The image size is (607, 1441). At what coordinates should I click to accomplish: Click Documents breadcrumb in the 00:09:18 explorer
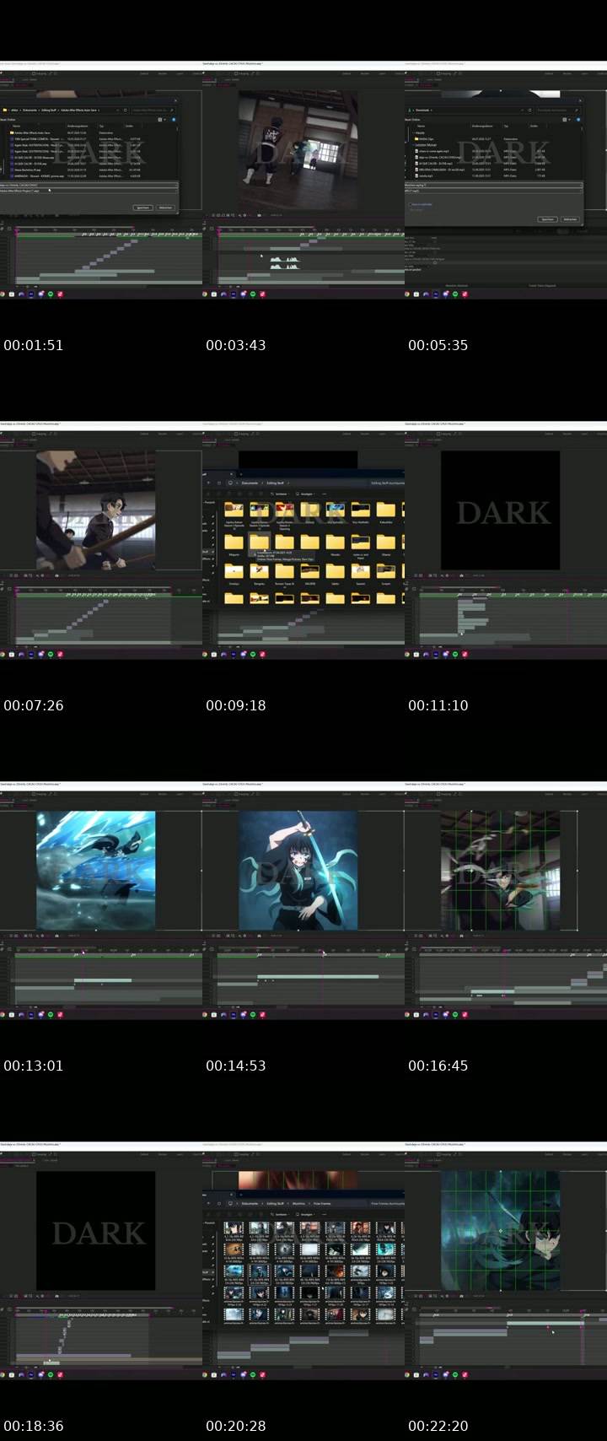point(250,483)
